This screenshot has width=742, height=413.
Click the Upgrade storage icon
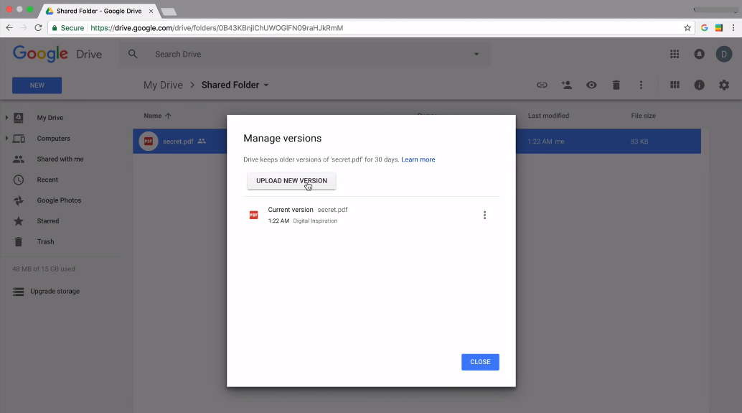[x=19, y=292]
